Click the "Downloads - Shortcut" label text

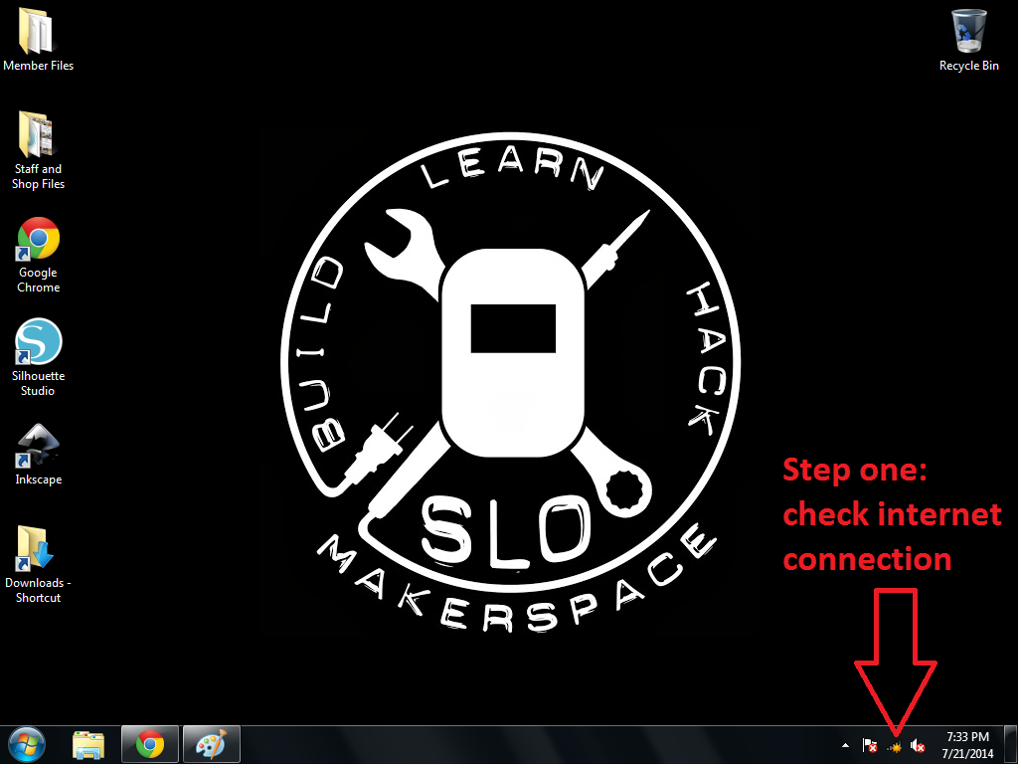click(x=38, y=590)
